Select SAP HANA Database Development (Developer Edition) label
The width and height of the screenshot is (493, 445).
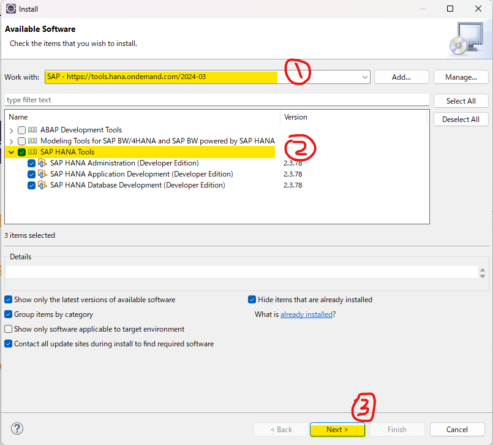click(x=137, y=185)
